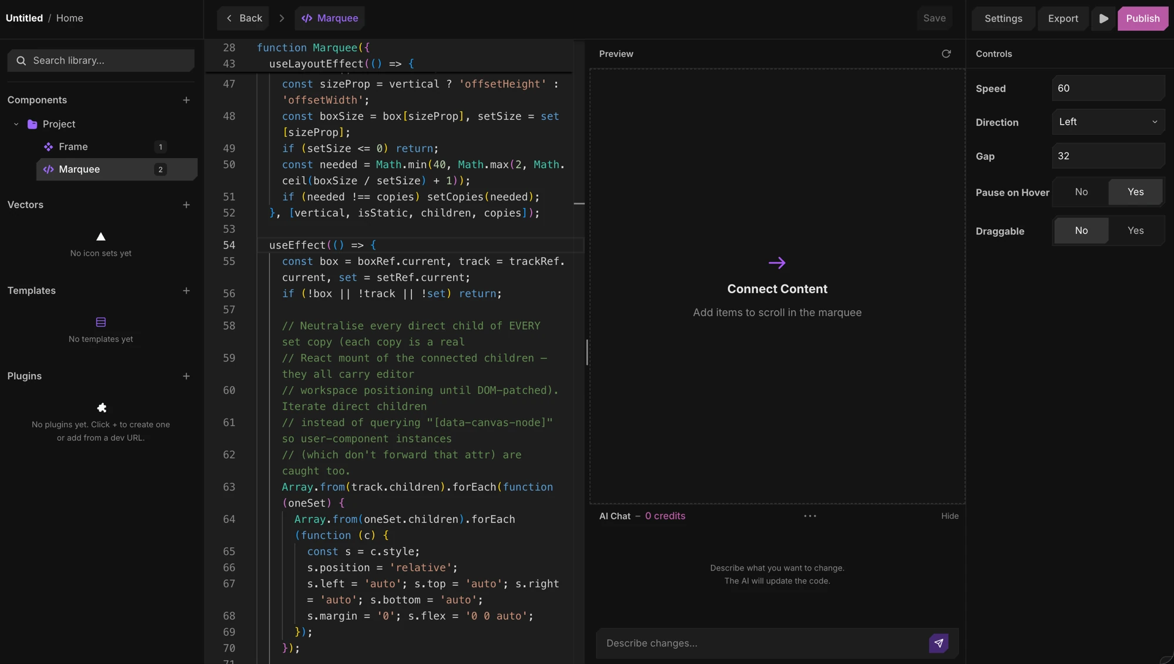
Task: Click the Preview panel label
Action: [616, 53]
